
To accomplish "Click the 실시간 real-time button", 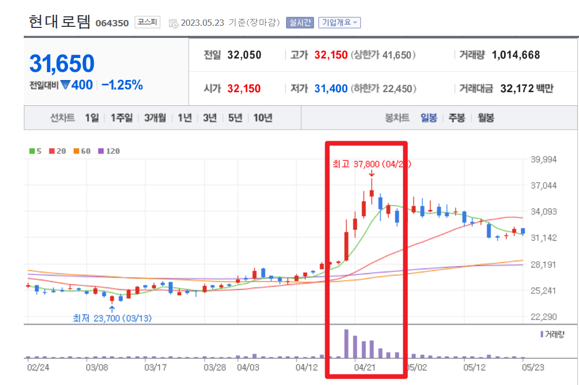I will point(300,23).
